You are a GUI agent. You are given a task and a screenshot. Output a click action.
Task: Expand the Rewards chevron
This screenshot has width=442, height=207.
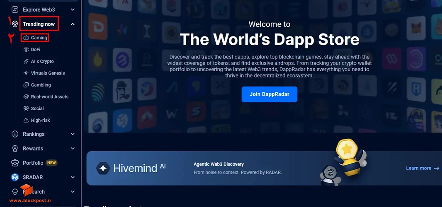click(73, 149)
